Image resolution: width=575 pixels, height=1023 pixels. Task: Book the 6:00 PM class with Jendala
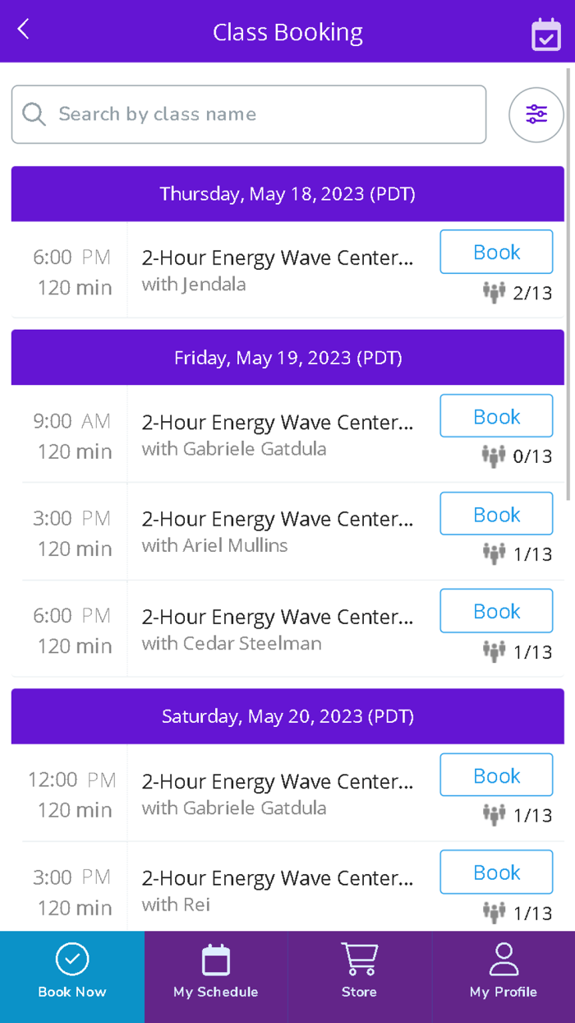pos(496,252)
